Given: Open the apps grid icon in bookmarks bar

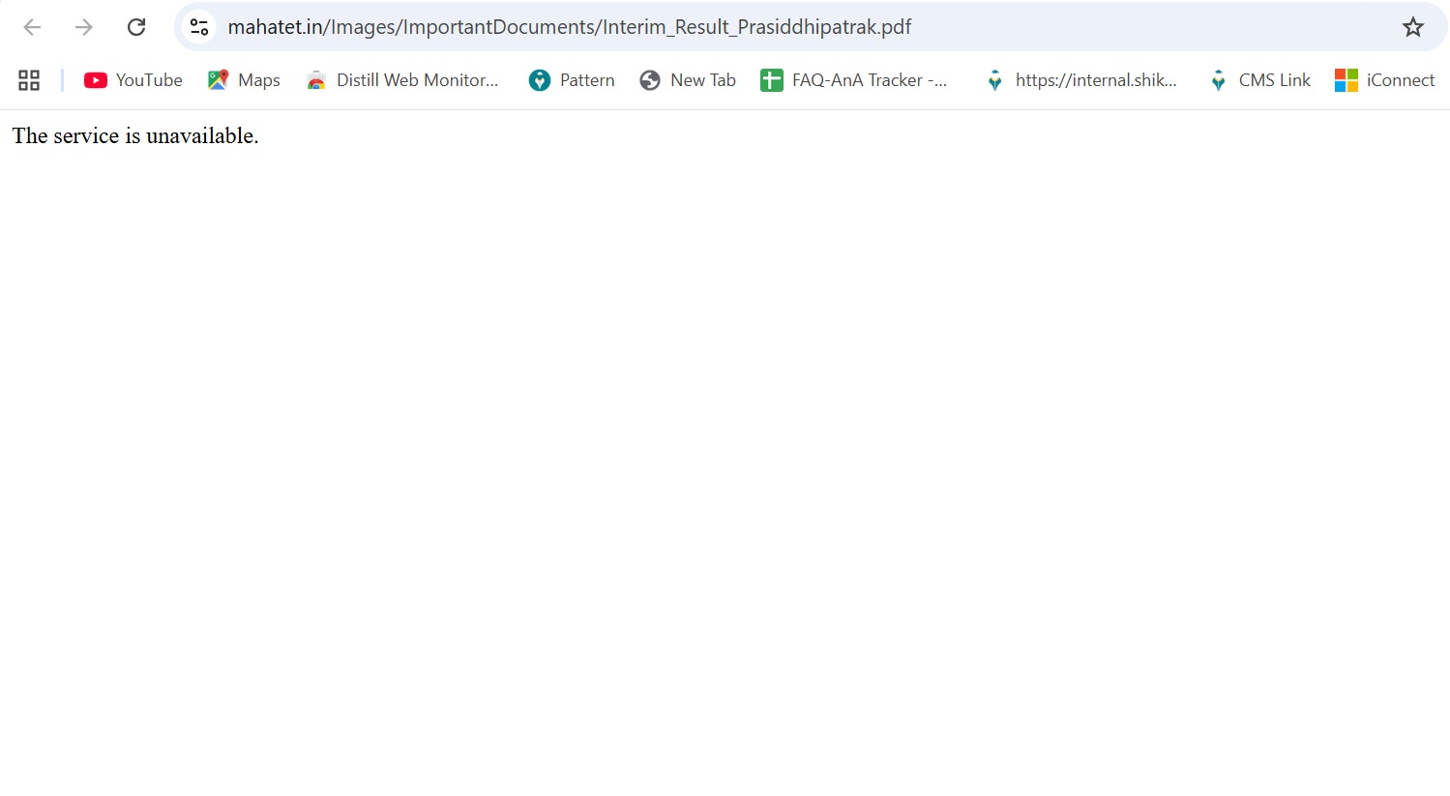Looking at the screenshot, I should [29, 80].
